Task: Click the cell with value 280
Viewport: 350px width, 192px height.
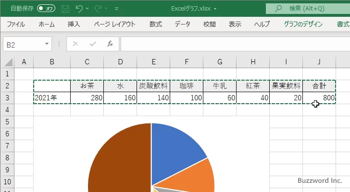Action: pyautogui.click(x=87, y=98)
